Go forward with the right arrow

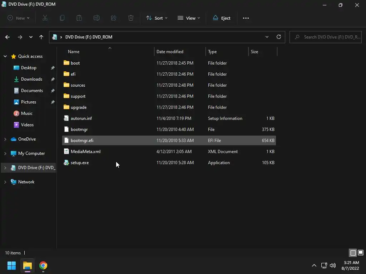pyautogui.click(x=20, y=37)
